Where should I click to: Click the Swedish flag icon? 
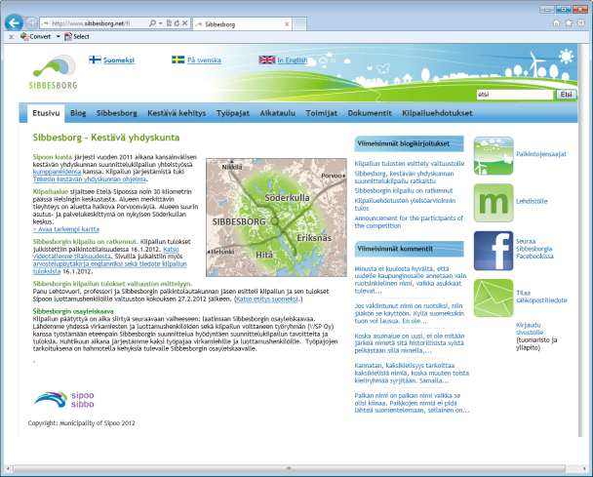pos(178,60)
